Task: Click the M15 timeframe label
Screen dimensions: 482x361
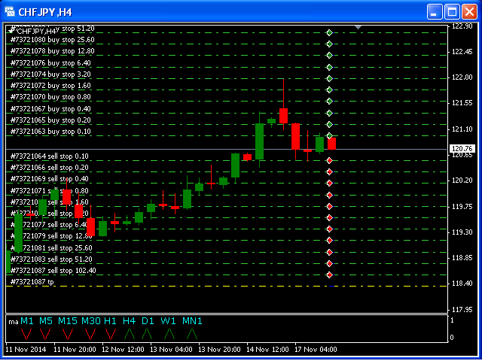Action: (x=67, y=321)
